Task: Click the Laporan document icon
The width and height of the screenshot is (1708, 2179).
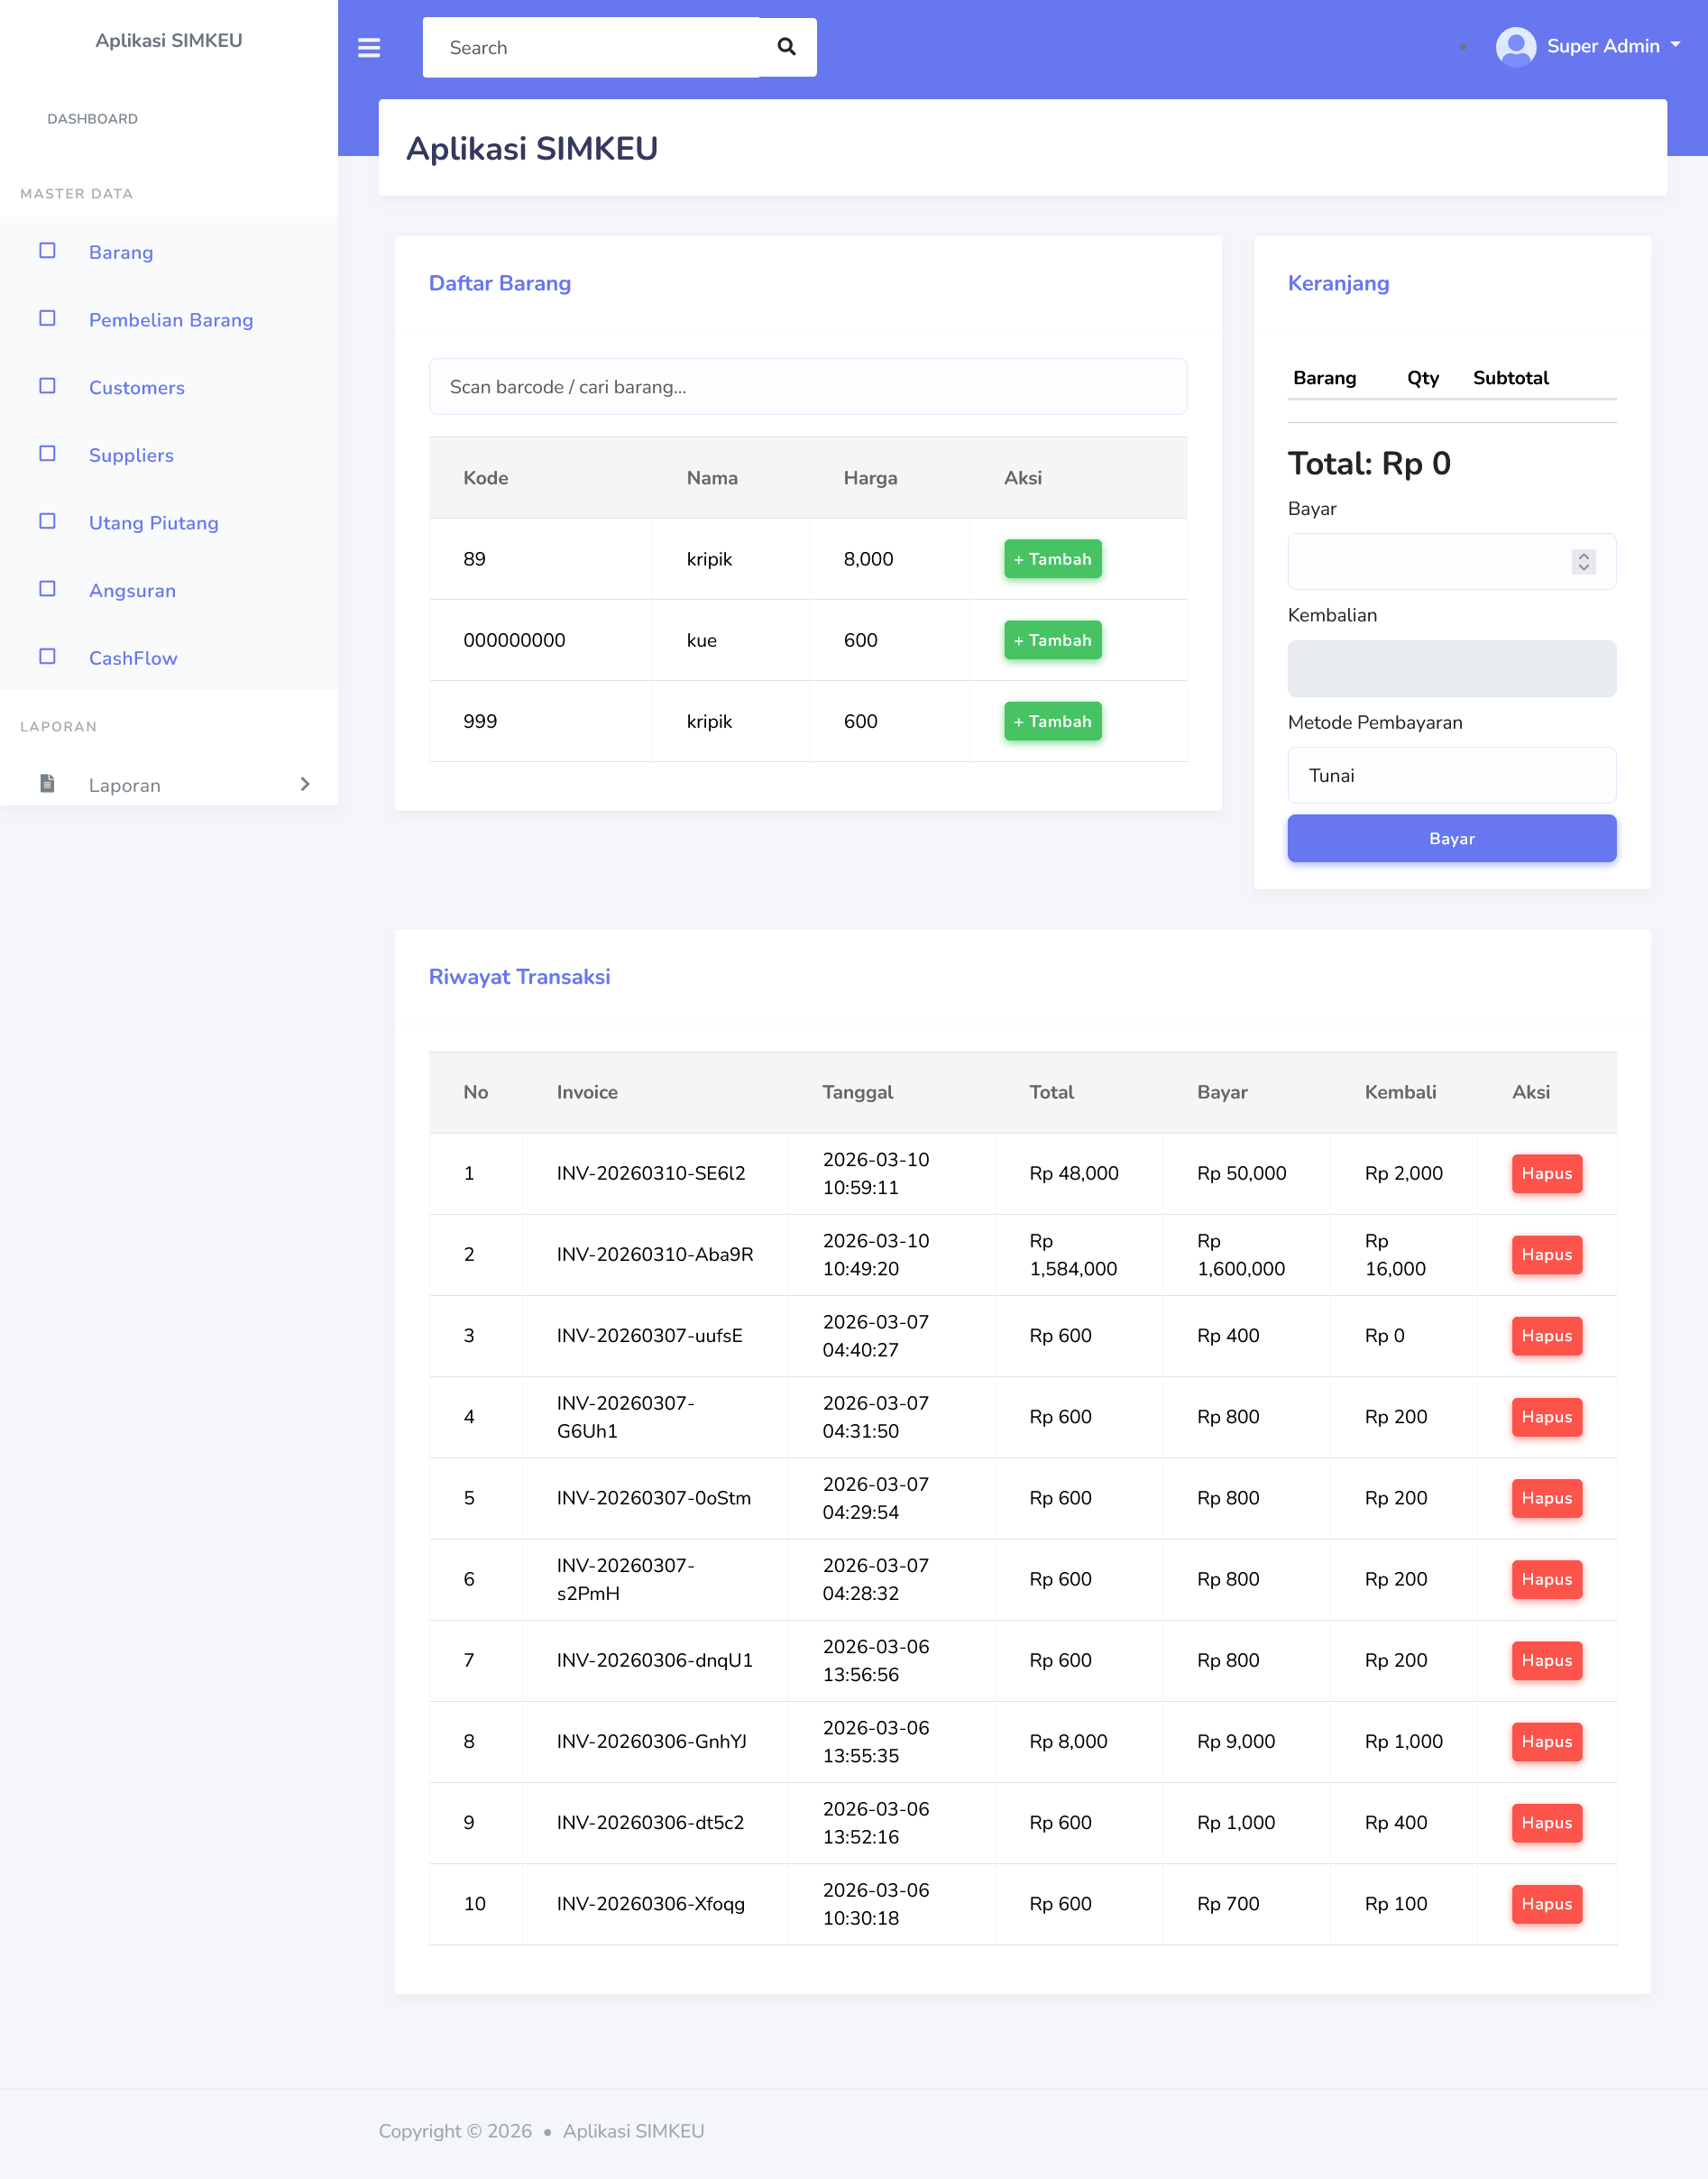Action: (47, 783)
